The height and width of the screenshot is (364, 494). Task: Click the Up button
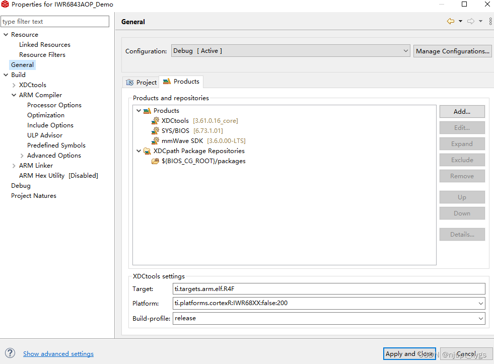pos(462,197)
